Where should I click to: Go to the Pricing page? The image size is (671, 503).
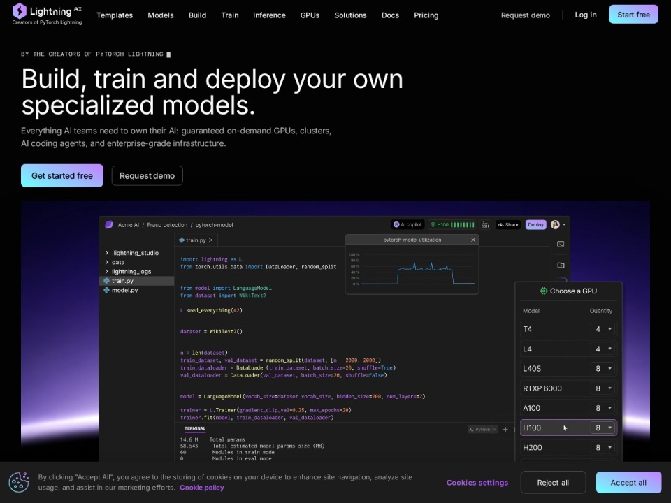[x=426, y=15]
